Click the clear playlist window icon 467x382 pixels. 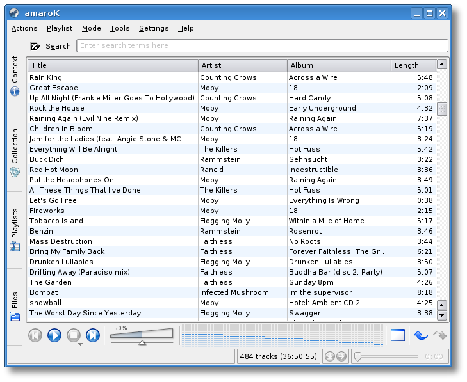click(x=398, y=335)
